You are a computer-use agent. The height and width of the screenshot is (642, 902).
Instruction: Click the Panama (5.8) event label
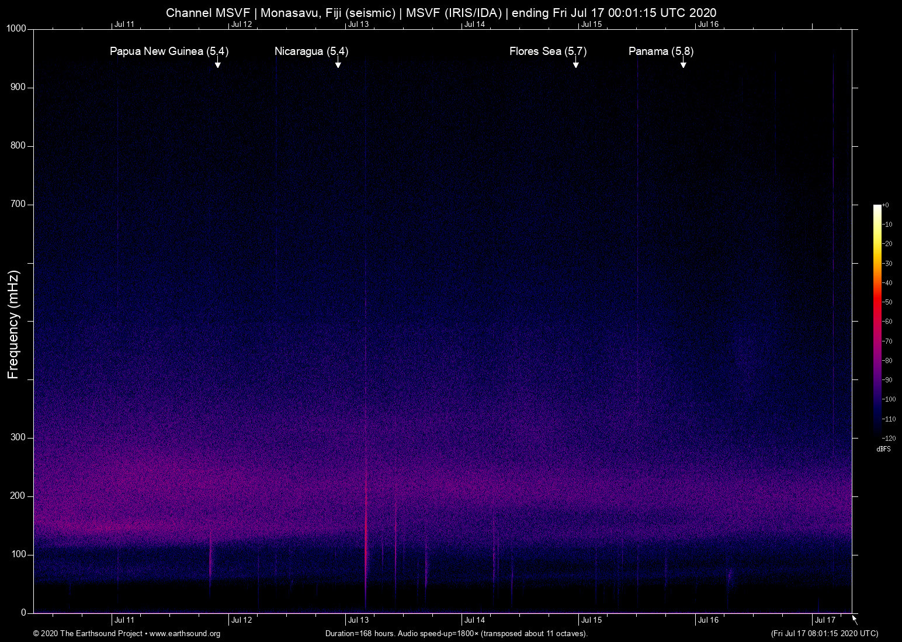661,51
